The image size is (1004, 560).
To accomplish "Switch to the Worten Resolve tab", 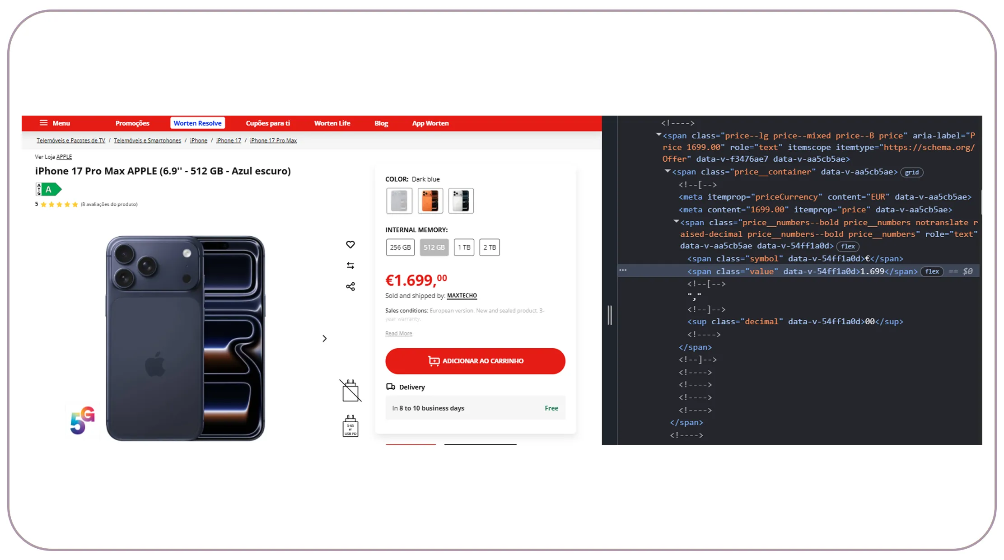I will [x=197, y=123].
